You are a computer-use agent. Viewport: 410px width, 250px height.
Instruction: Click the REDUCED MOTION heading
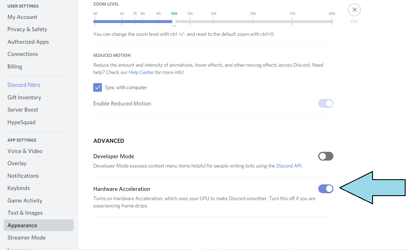pyautogui.click(x=112, y=55)
